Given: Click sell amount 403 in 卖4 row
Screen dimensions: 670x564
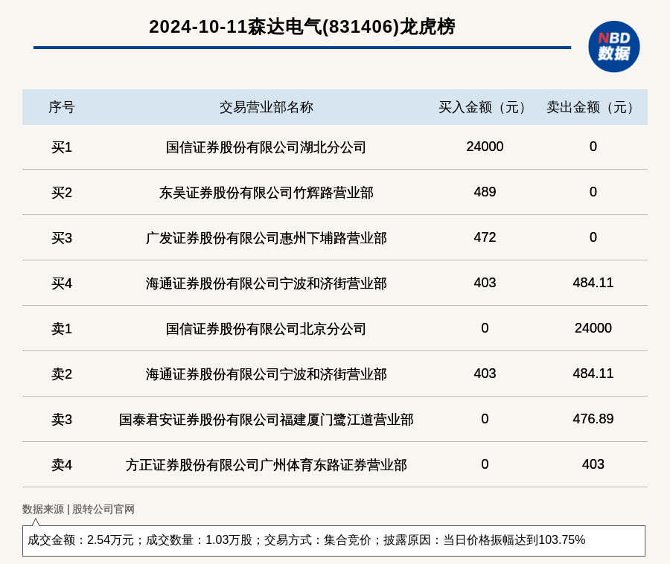Looking at the screenshot, I should [593, 464].
